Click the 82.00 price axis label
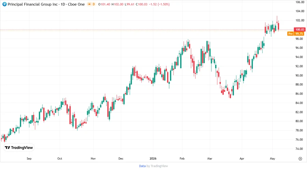 click(x=300, y=112)
